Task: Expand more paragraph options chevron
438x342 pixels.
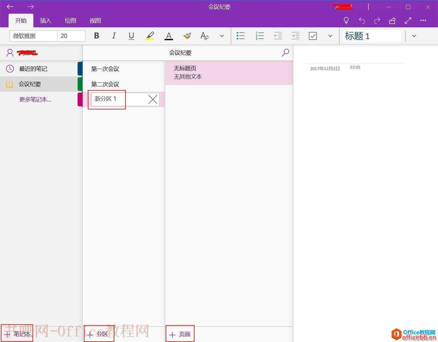Action: point(330,36)
